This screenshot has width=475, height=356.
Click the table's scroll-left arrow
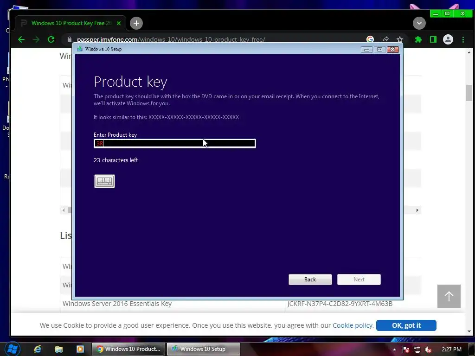[x=63, y=210]
